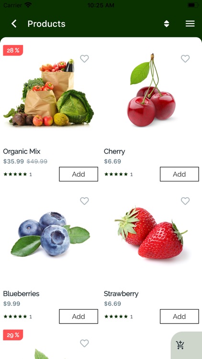Screen dimensions: 202x359
Task: Favorite the Organic Mix with heart icon
Action: click(84, 58)
